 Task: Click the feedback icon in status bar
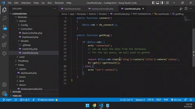186,100
